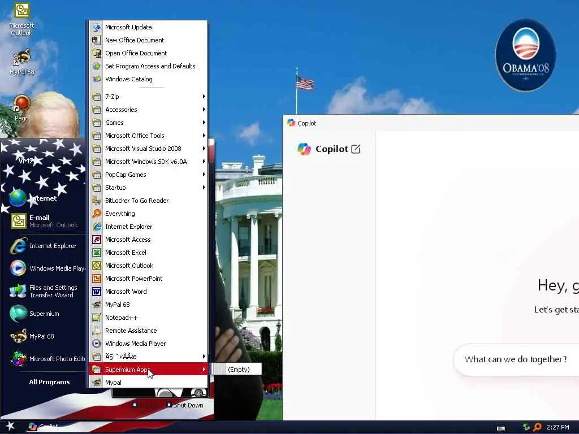The height and width of the screenshot is (434, 579).
Task: Click the Files and Settings Transfer Wizard icon
Action: (x=18, y=291)
